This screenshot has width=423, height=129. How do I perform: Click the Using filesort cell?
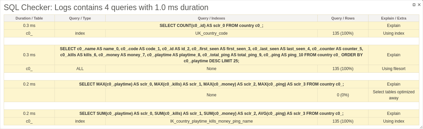coord(394,69)
